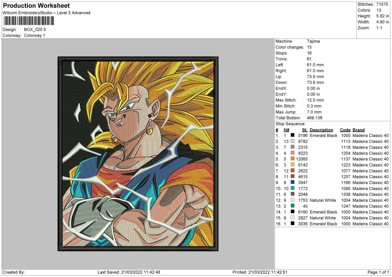Click the barcode under the Wilcom heading
Screen dimensions: 392x277
click(x=28, y=21)
